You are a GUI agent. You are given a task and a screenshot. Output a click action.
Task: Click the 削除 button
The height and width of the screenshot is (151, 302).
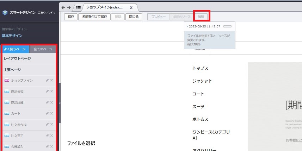tap(118, 17)
